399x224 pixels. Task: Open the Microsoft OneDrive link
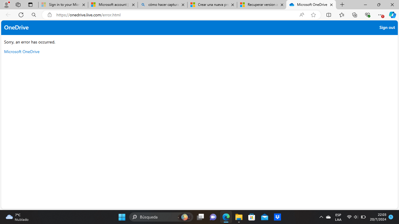pyautogui.click(x=22, y=52)
